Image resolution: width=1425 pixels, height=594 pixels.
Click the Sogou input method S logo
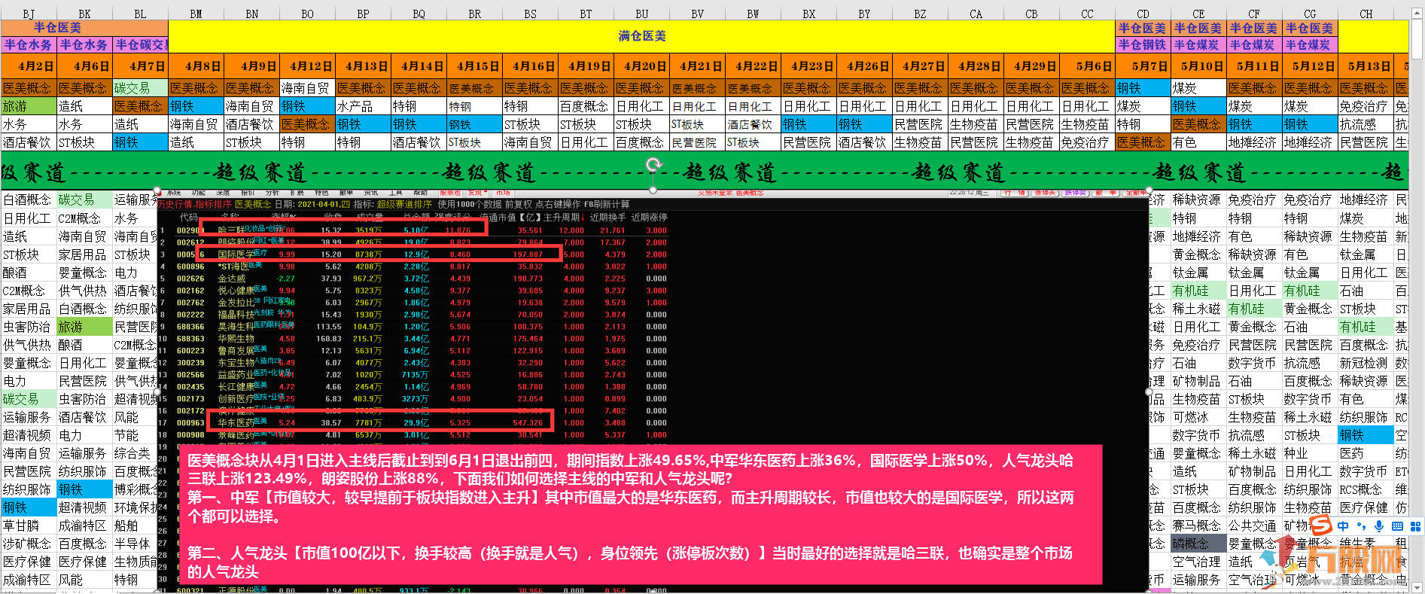[1321, 525]
